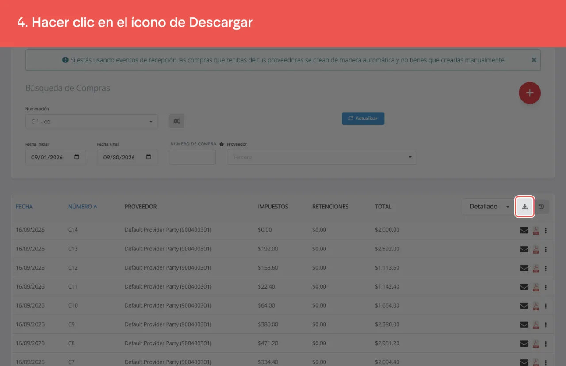Click purchase number C10
The image size is (566, 366).
click(73, 305)
